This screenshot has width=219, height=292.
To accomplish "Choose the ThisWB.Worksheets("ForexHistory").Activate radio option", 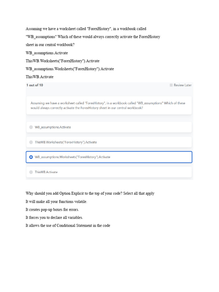I will pyautogui.click(x=31, y=142).
